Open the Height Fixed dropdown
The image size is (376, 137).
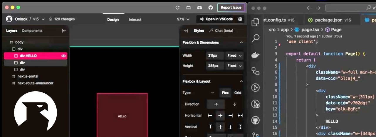click(x=234, y=66)
